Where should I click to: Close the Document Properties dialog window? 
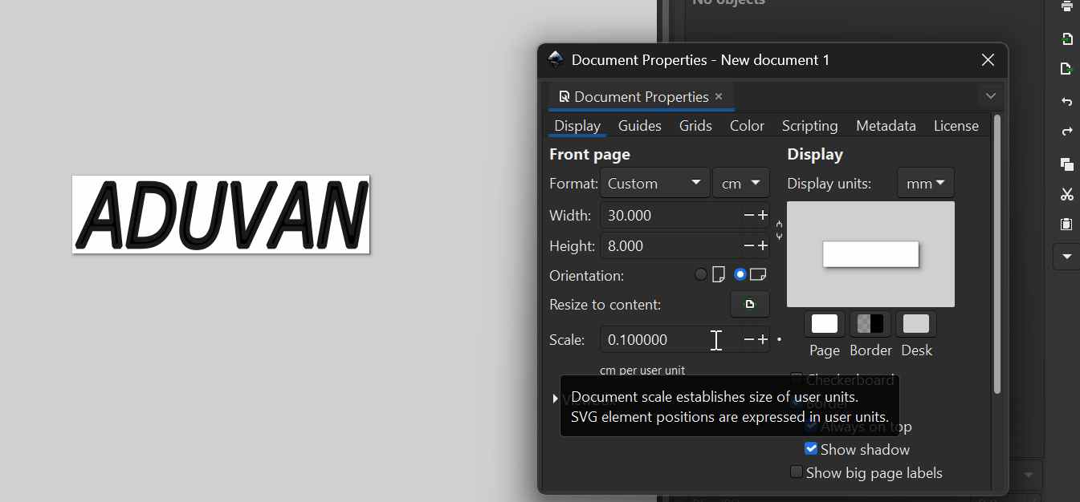click(988, 60)
